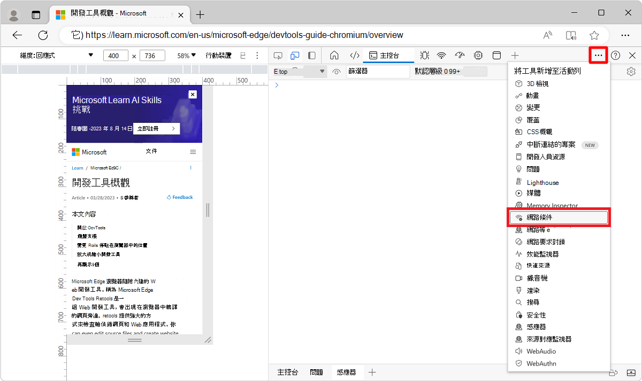Select the inspect element tool
Screen dimensions: 642x381
tap(278, 55)
